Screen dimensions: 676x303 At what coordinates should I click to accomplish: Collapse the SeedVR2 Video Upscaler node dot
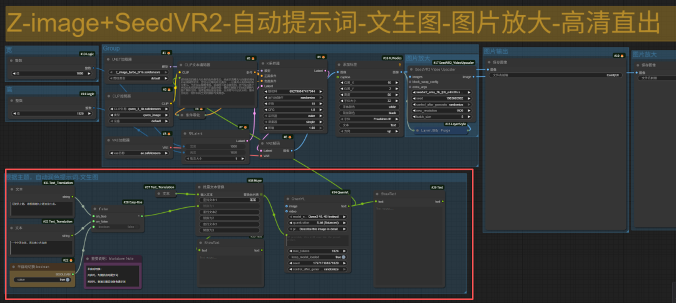[x=411, y=69]
